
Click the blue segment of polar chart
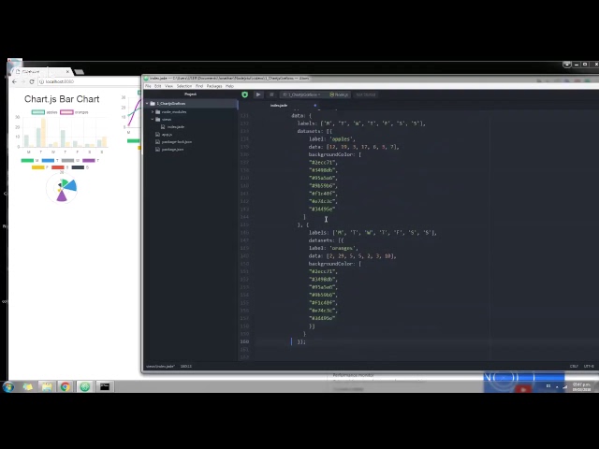tap(71, 185)
